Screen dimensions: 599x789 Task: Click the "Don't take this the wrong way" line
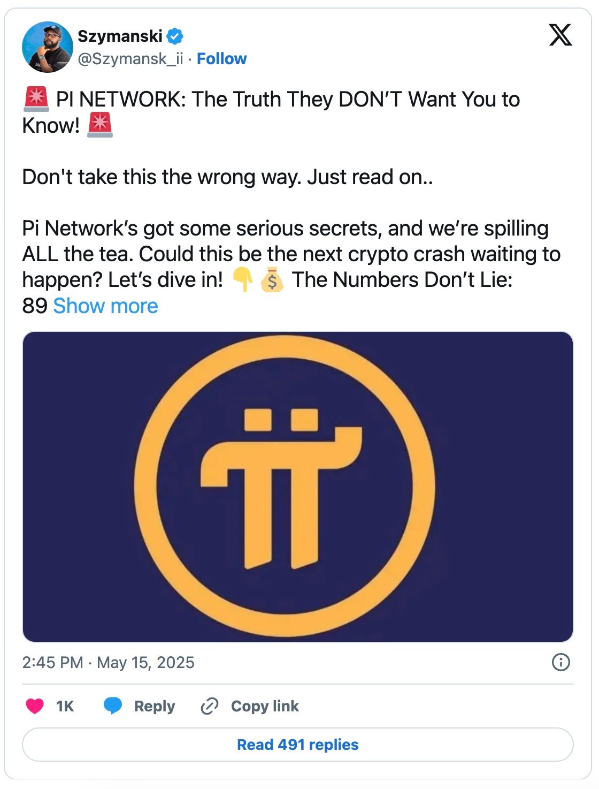tap(227, 177)
